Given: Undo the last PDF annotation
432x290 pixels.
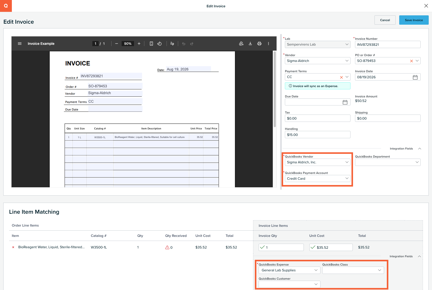Looking at the screenshot, I should click(x=184, y=44).
